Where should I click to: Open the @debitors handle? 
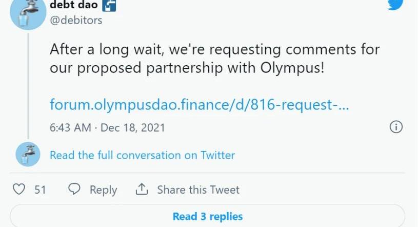[x=76, y=21]
